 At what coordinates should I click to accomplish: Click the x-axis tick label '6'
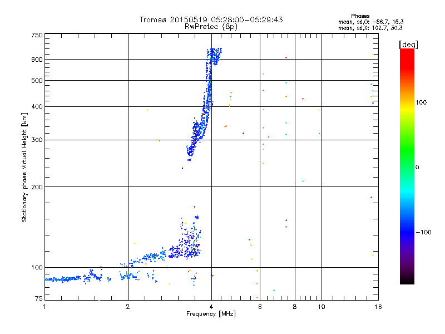[x=260, y=307]
